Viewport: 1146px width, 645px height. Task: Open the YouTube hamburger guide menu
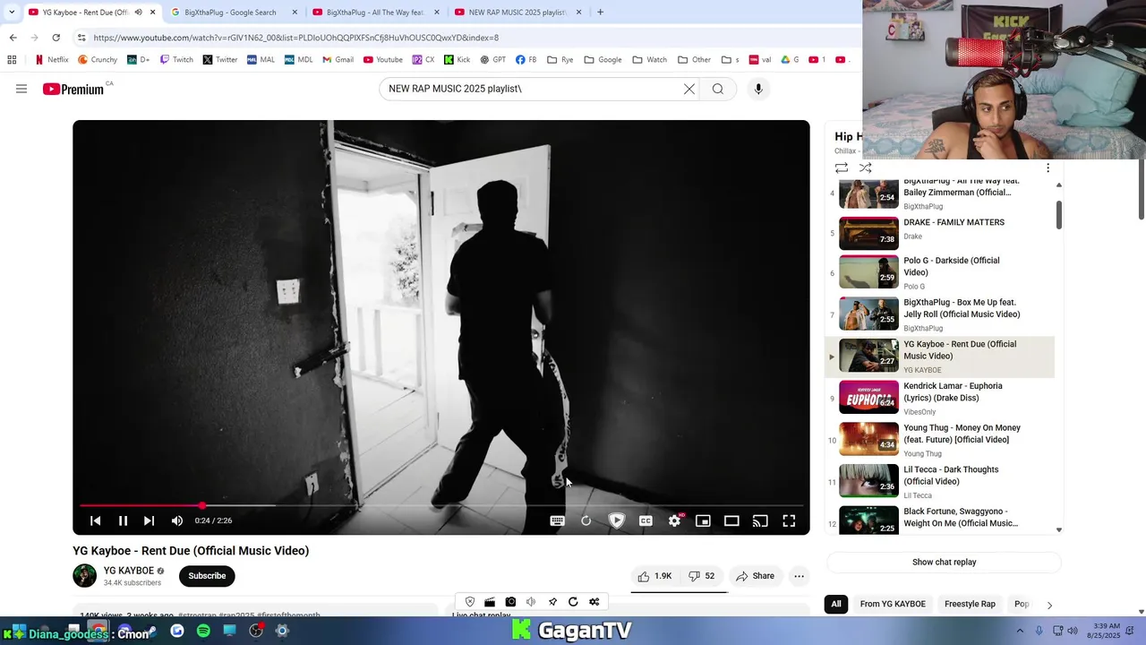pyautogui.click(x=21, y=89)
